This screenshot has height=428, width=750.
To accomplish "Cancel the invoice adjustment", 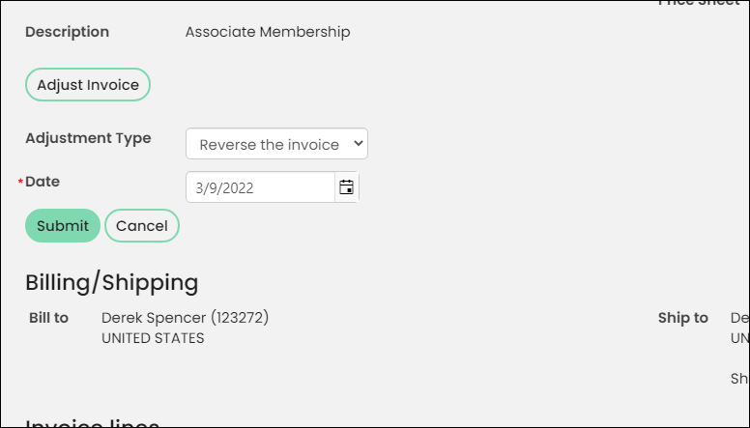I will pos(142,225).
